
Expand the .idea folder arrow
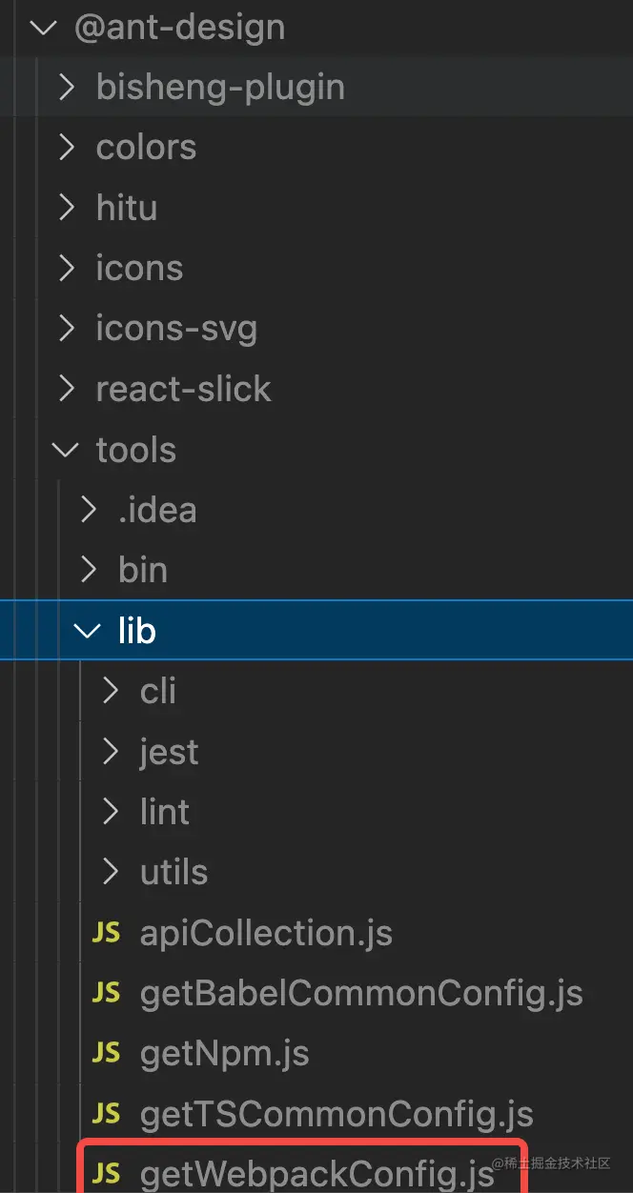(x=88, y=510)
